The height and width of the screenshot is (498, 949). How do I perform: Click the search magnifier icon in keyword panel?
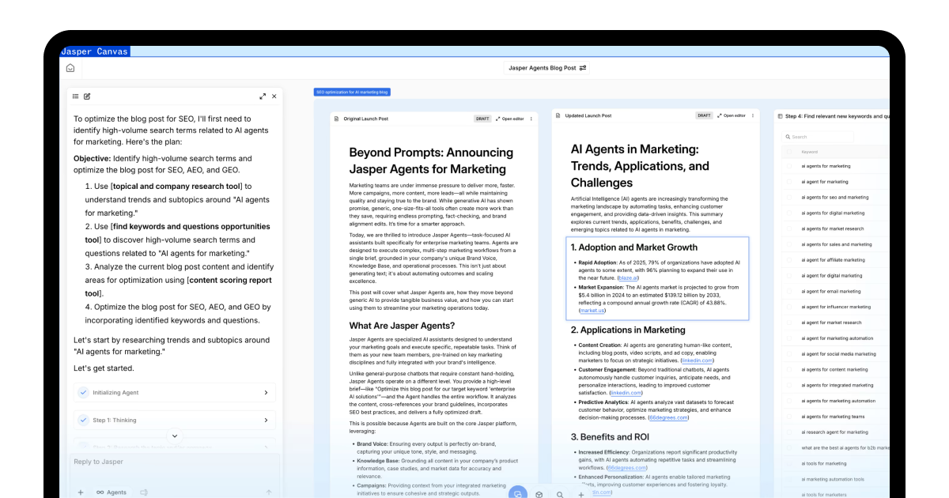pos(788,137)
